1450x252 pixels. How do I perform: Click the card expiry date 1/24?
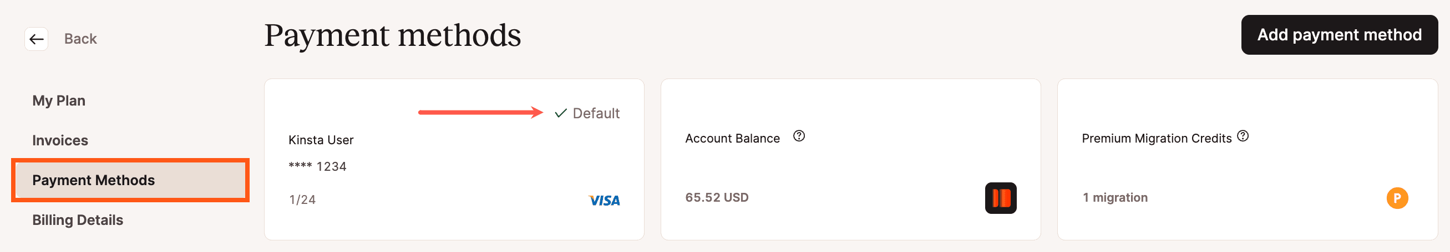(x=302, y=200)
